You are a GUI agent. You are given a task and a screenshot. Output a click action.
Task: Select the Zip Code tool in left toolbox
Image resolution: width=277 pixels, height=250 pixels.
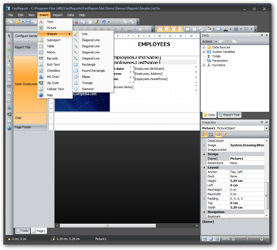(x=9, y=115)
